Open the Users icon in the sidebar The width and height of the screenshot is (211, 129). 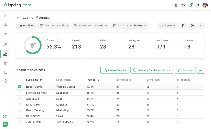(6, 45)
